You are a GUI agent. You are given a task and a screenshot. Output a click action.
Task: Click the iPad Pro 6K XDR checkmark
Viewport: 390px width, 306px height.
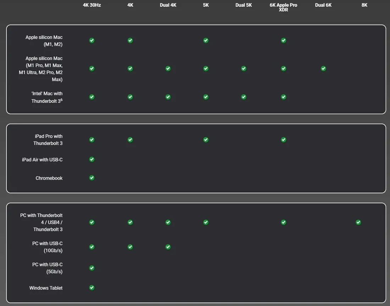(x=284, y=140)
